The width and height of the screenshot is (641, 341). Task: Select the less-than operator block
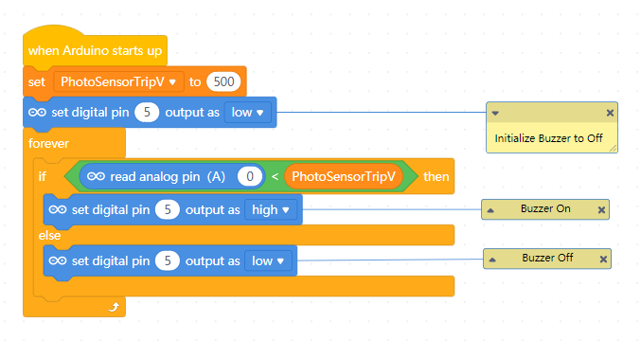(275, 176)
